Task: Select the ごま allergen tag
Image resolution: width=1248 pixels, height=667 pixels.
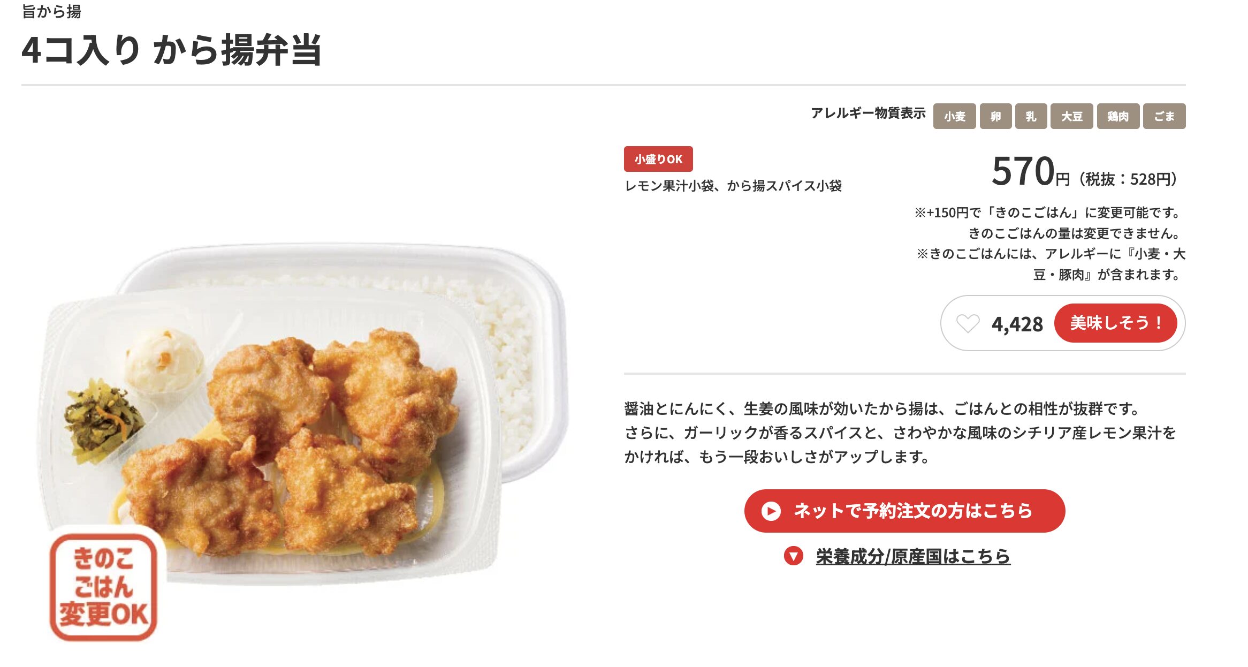Action: click(1165, 116)
